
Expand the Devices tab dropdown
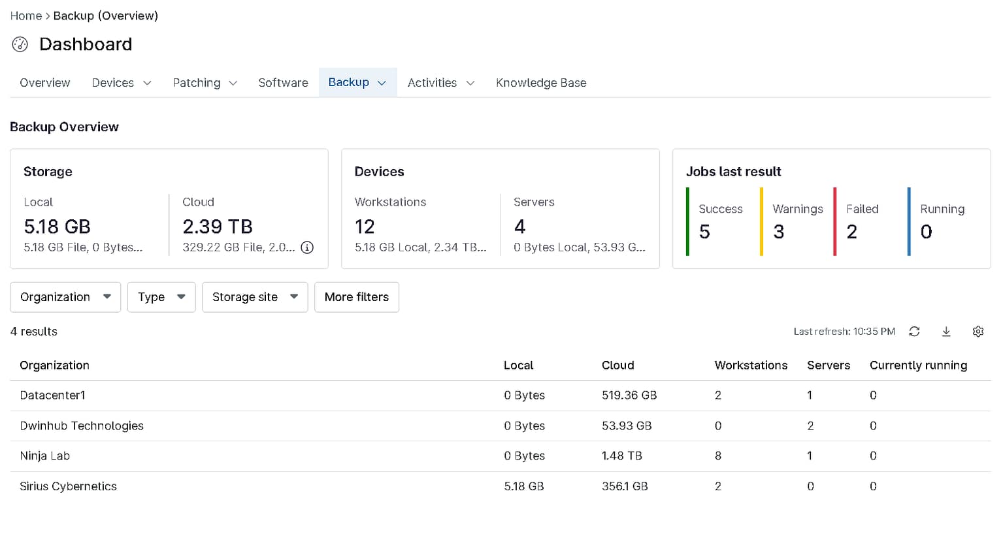pos(121,82)
